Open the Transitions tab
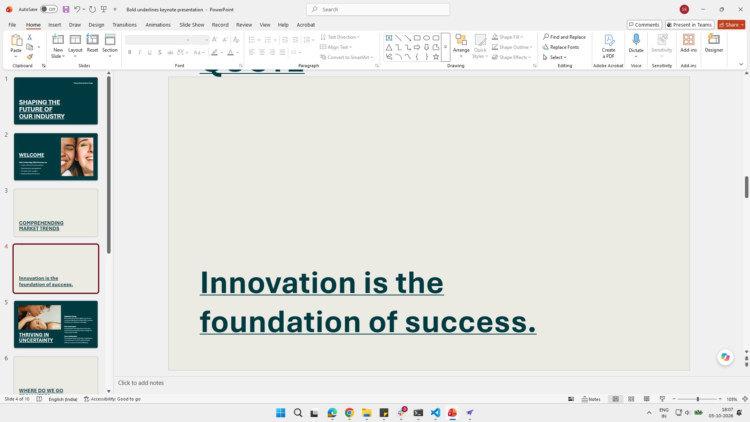Image resolution: width=750 pixels, height=422 pixels. (125, 25)
